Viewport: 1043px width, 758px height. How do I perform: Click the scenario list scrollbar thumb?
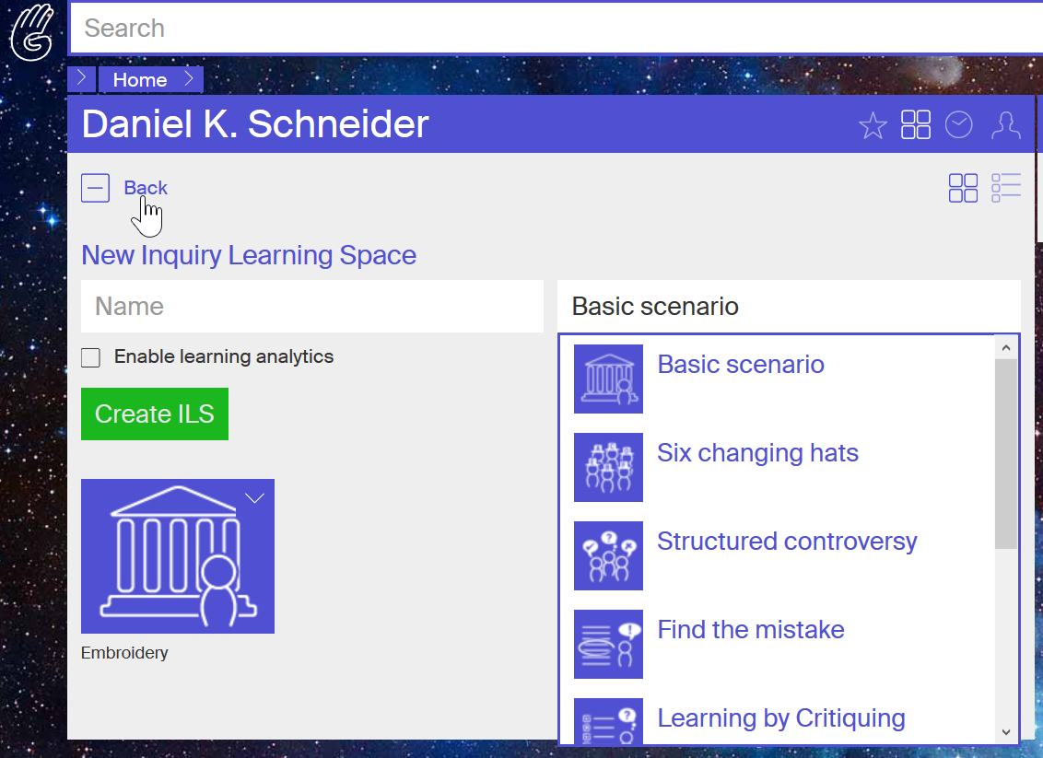(1006, 453)
